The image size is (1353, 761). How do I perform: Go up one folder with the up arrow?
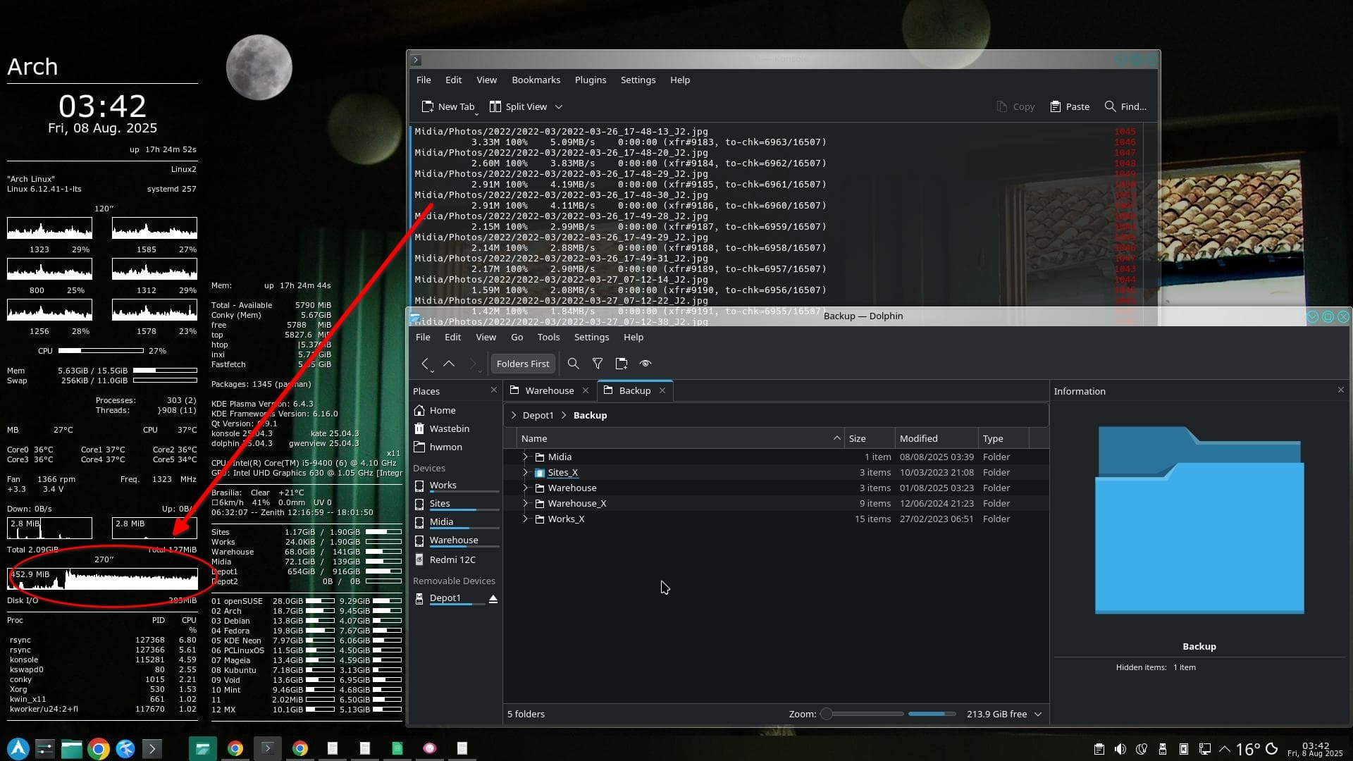pyautogui.click(x=449, y=364)
